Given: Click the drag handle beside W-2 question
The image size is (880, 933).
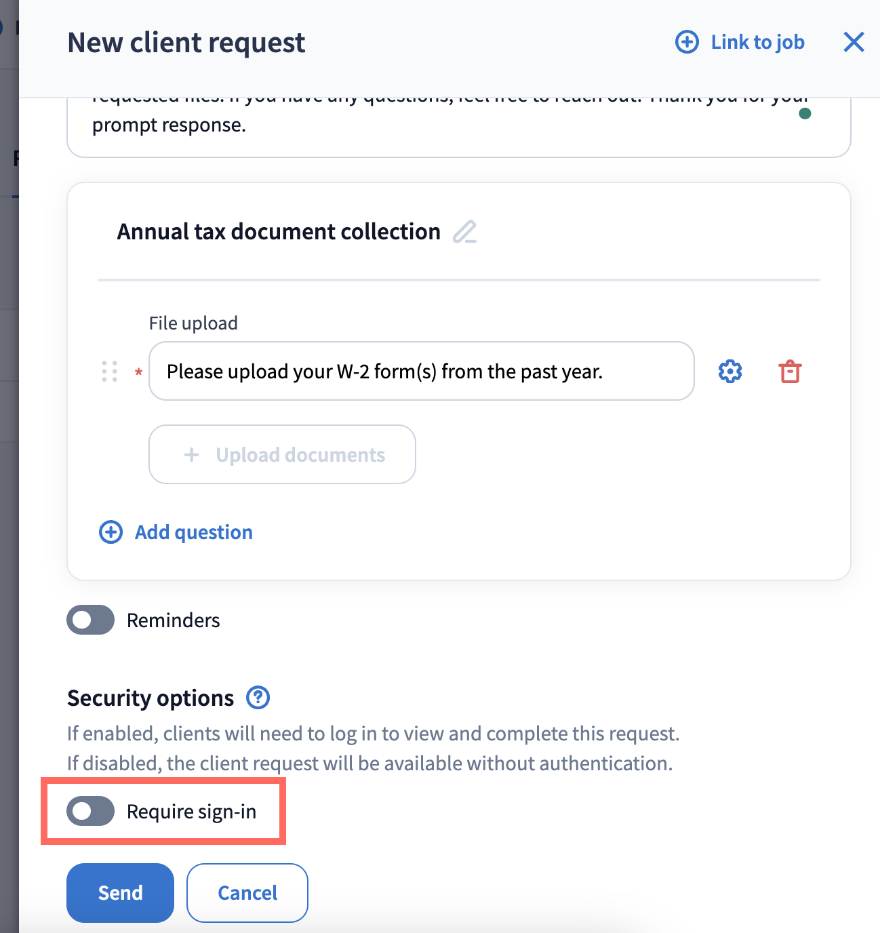Looking at the screenshot, I should point(110,372).
